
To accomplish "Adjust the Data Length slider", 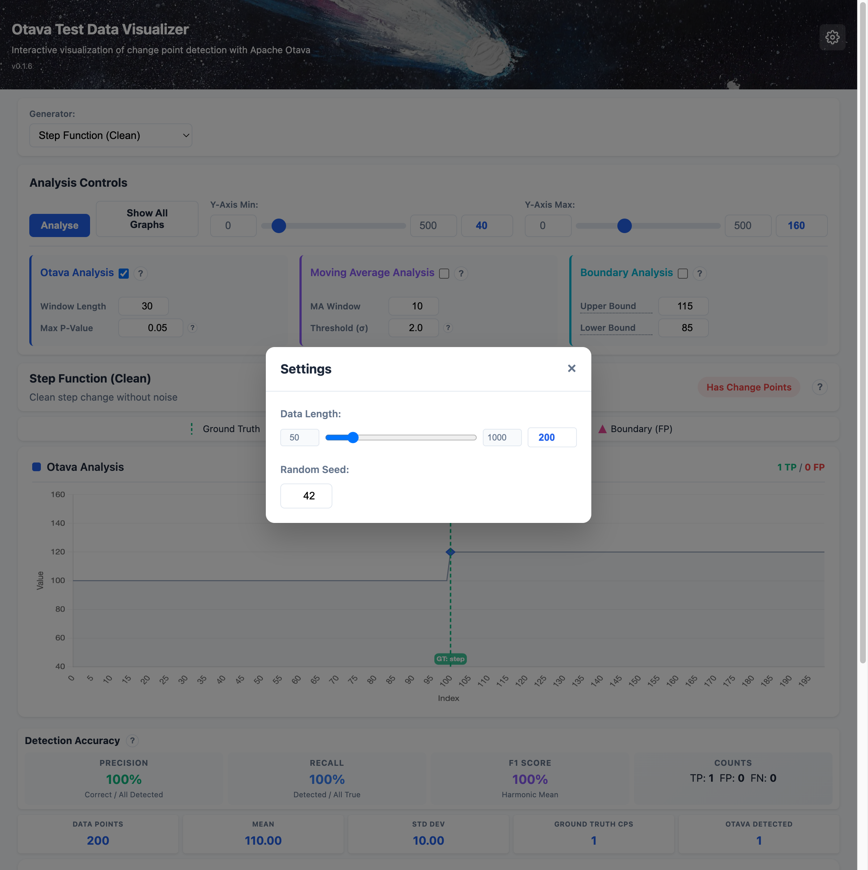I will point(400,437).
